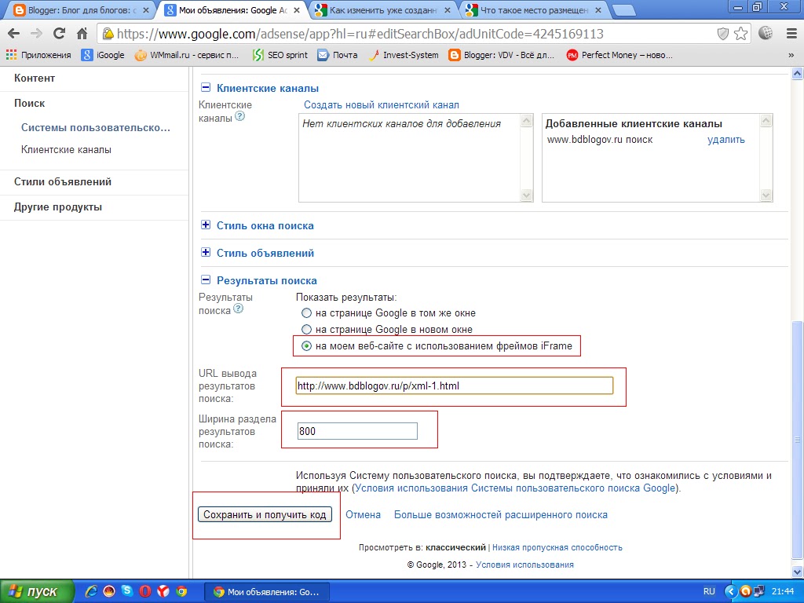This screenshot has width=804, height=603.
Task: Go back with browser back arrow
Action: point(14,34)
